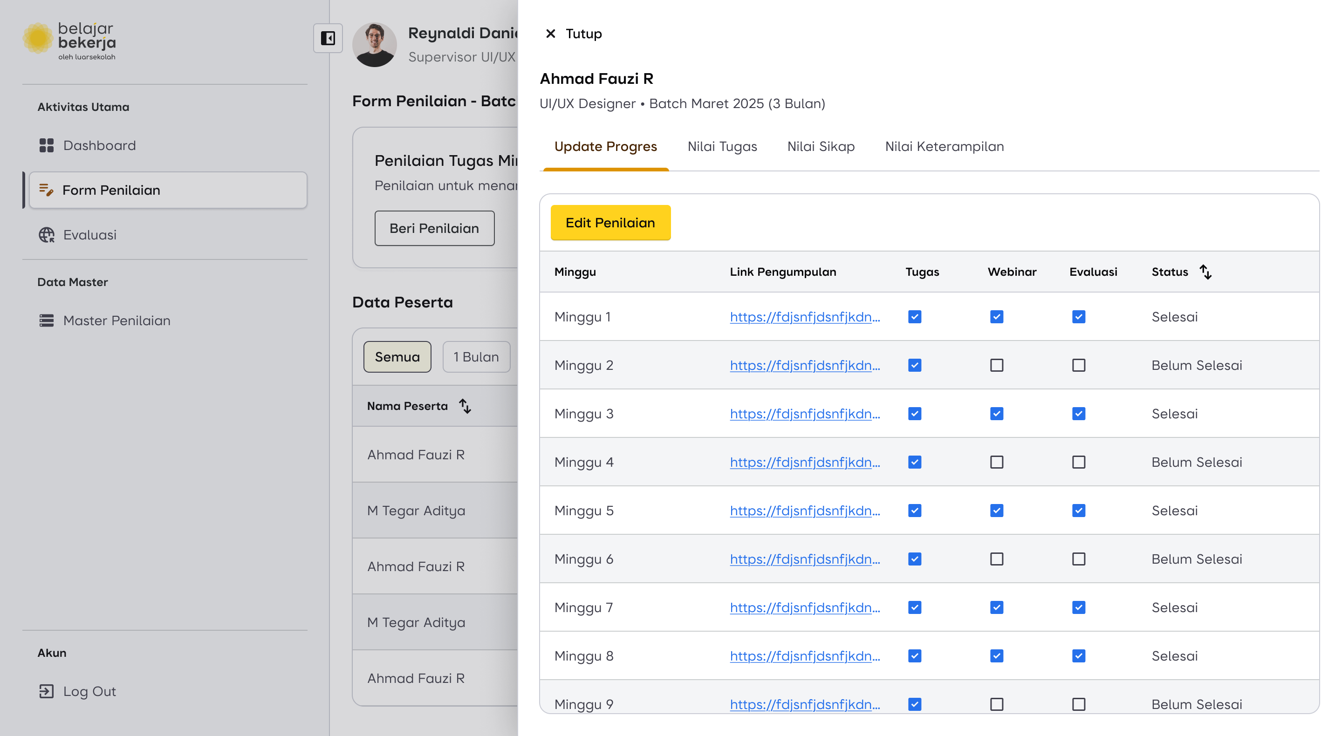This screenshot has width=1342, height=736.
Task: Click the Master Penilaian list icon
Action: point(47,320)
